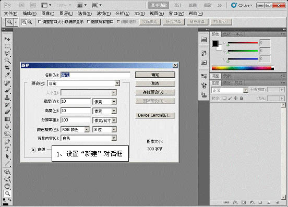Screen dimensions: 288x207
Task: Select the Spot Healing Brush tool
Action: [x=7, y=83]
